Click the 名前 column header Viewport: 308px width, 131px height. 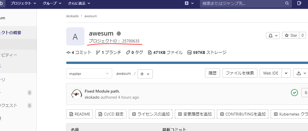(75, 129)
